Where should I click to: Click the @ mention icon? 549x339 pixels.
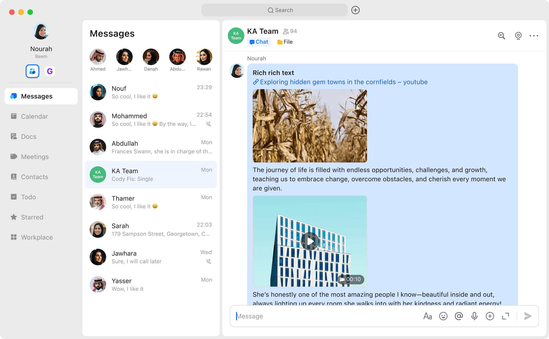click(459, 316)
